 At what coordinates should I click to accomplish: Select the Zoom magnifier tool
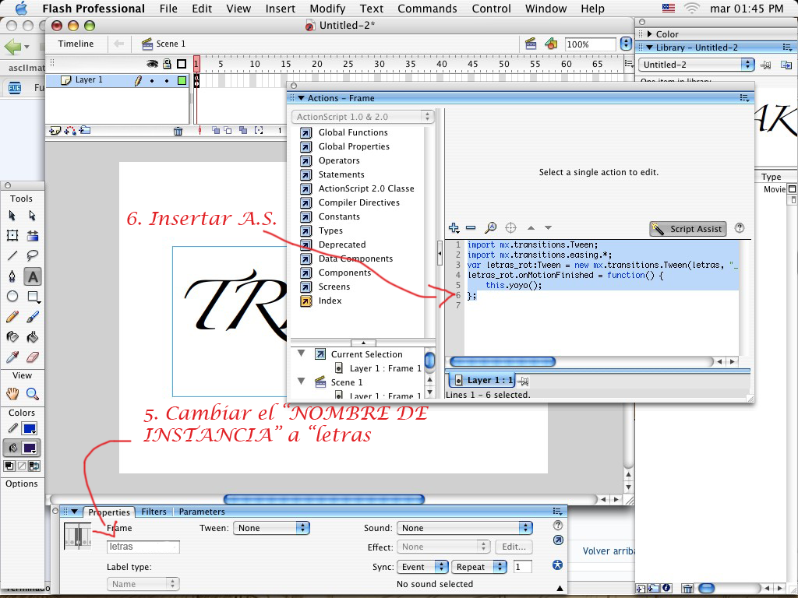pyautogui.click(x=33, y=393)
